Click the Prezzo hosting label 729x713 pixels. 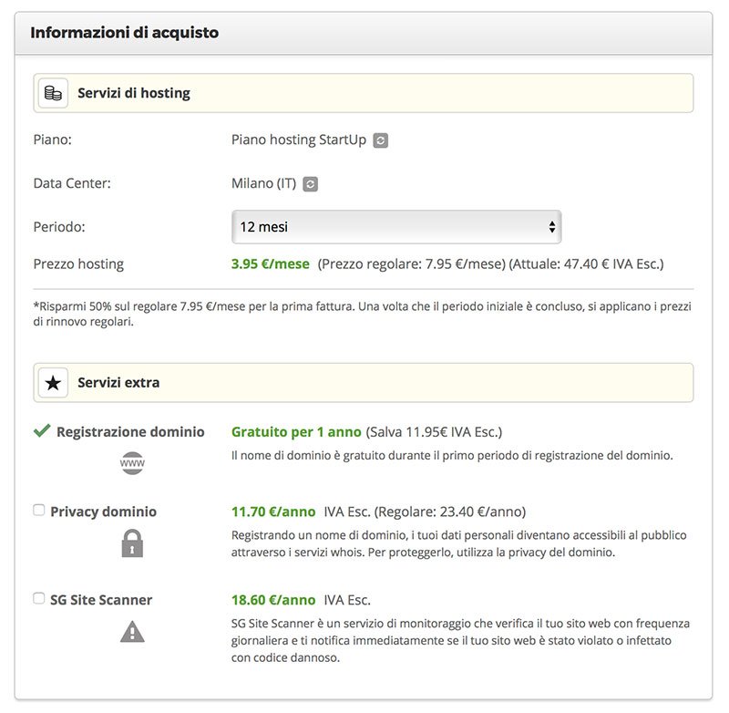[78, 264]
